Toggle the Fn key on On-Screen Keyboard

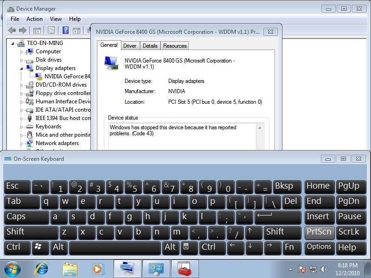click(289, 247)
